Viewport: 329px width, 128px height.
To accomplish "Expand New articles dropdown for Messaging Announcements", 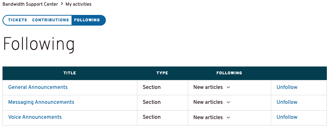I will point(212,102).
